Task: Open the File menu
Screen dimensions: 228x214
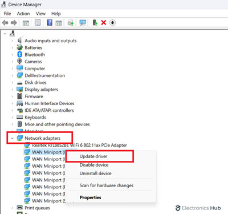Action: (7, 14)
